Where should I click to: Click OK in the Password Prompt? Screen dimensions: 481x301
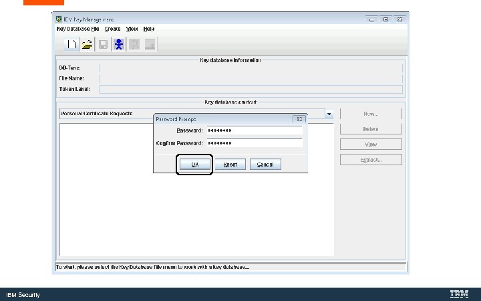195,165
